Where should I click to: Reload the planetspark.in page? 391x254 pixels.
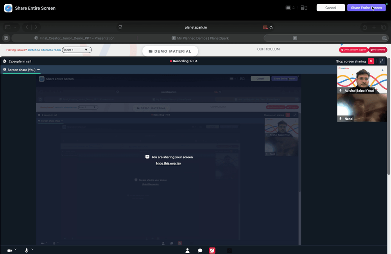tap(271, 27)
